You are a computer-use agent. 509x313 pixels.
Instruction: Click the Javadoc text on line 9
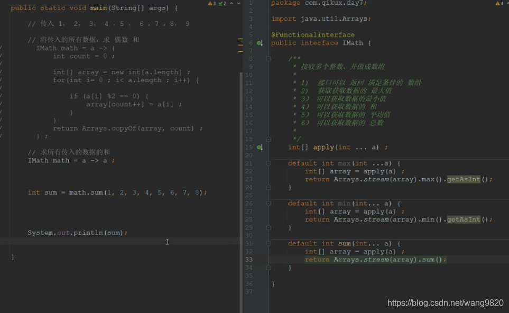(x=343, y=67)
